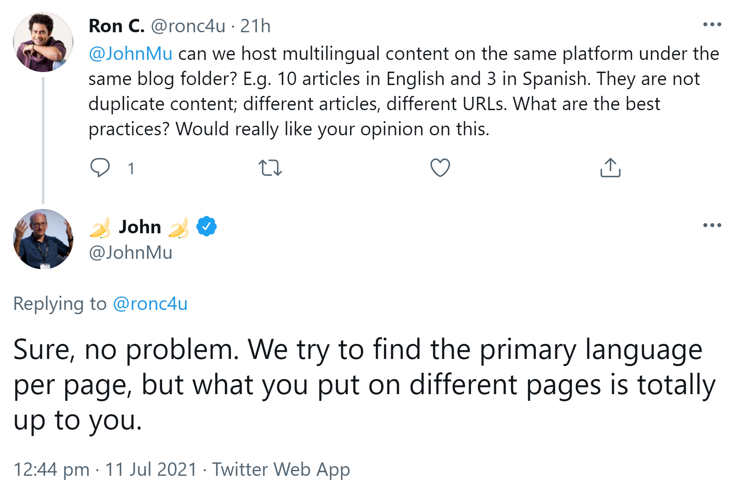The image size is (736, 498).
Task: Open the more options menu on John's reply
Action: coord(712,225)
